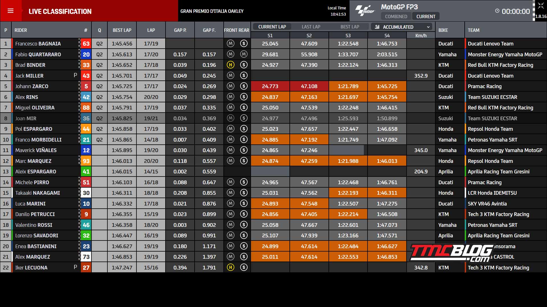The height and width of the screenshot is (307, 547).
Task: Click Brad Binder's rear tyre S icon
Action: (244, 65)
